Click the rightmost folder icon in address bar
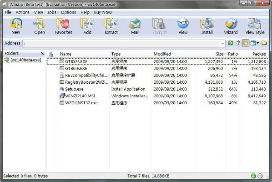272x182 pixels. coord(264,43)
